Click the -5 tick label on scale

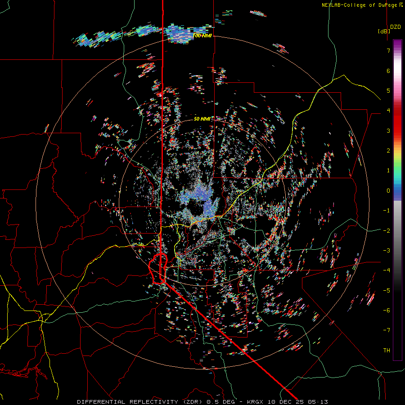(x=387, y=291)
